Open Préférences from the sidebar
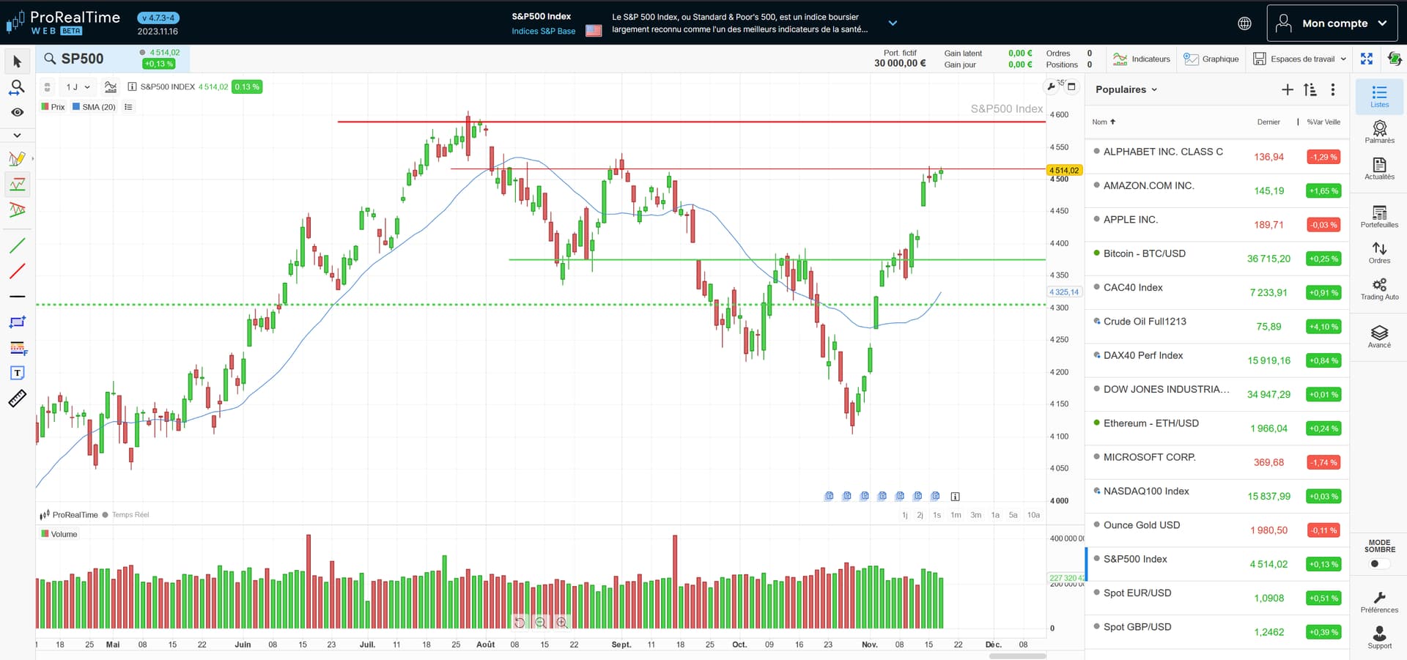The height and width of the screenshot is (660, 1407). (x=1379, y=602)
